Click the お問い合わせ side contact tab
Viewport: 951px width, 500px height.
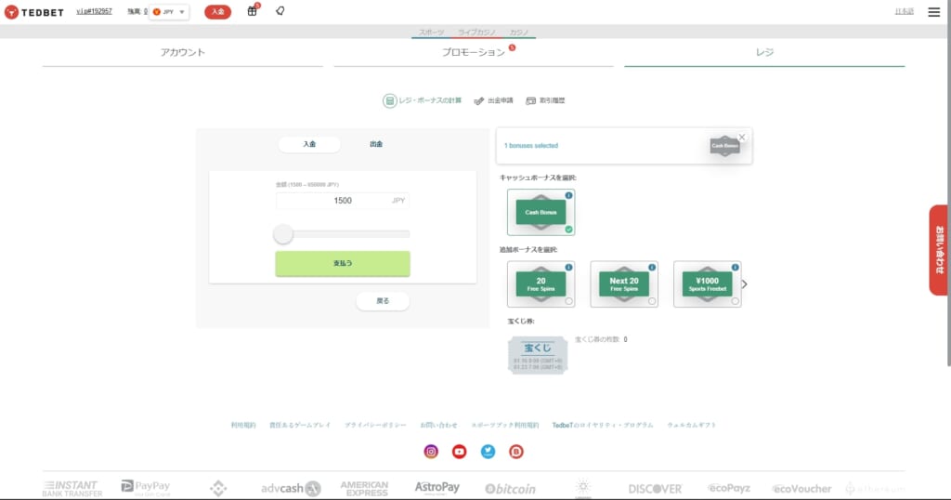click(x=940, y=250)
